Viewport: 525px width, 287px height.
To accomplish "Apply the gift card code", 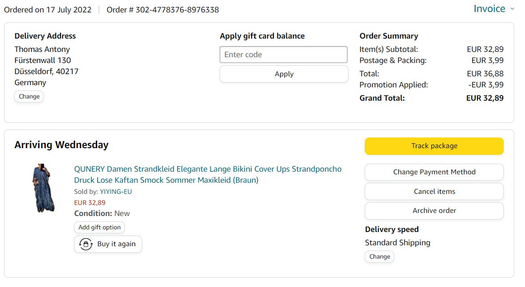I will tap(284, 74).
